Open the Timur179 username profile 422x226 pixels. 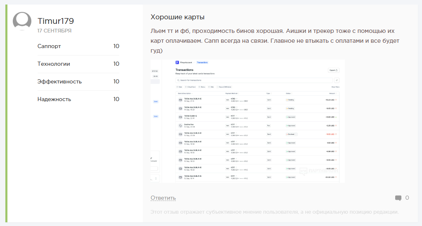pos(56,21)
